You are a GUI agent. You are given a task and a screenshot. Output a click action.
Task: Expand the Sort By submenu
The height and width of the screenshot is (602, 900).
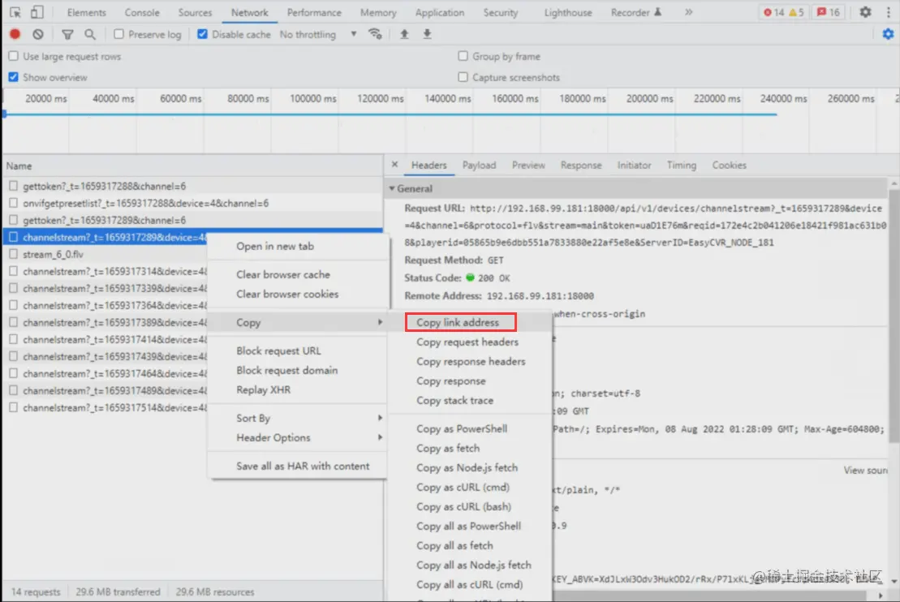click(x=297, y=419)
